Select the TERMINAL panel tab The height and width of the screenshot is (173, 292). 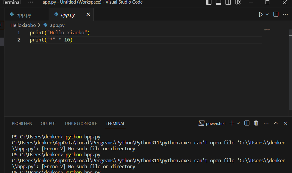[x=115, y=123]
